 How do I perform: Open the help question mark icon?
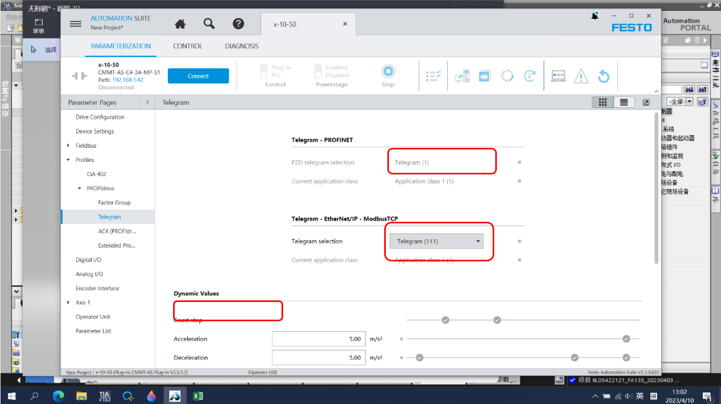point(238,24)
